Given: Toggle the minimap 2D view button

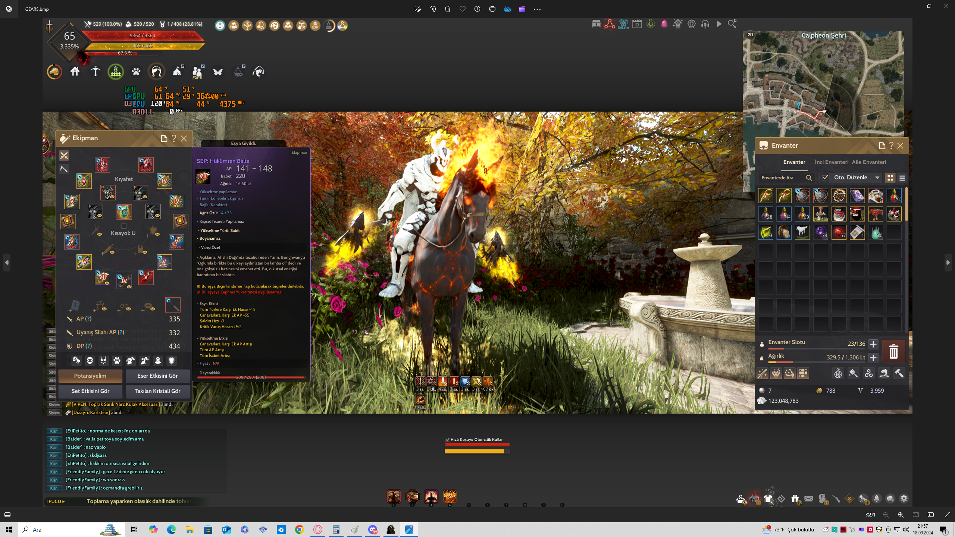Looking at the screenshot, I should coord(750,35).
